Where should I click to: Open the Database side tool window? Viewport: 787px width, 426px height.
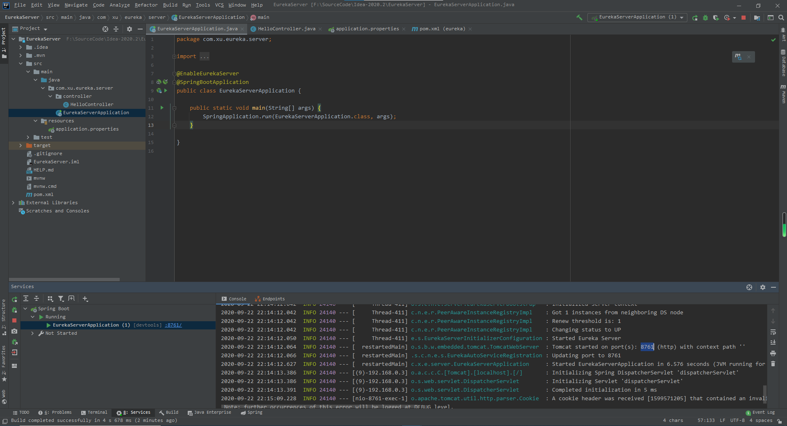(x=783, y=63)
